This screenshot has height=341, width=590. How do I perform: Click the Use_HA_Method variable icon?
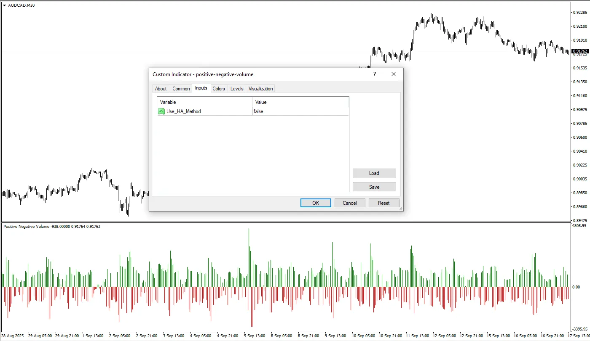tap(161, 111)
